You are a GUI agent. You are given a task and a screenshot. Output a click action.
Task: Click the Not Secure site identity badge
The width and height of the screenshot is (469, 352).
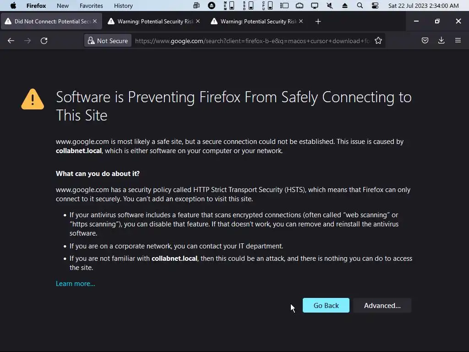pos(108,41)
